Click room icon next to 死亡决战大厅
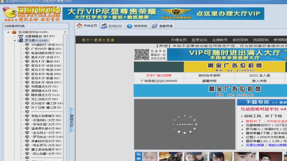Image resolution: width=287 pixels, height=161 pixels. 27,99
